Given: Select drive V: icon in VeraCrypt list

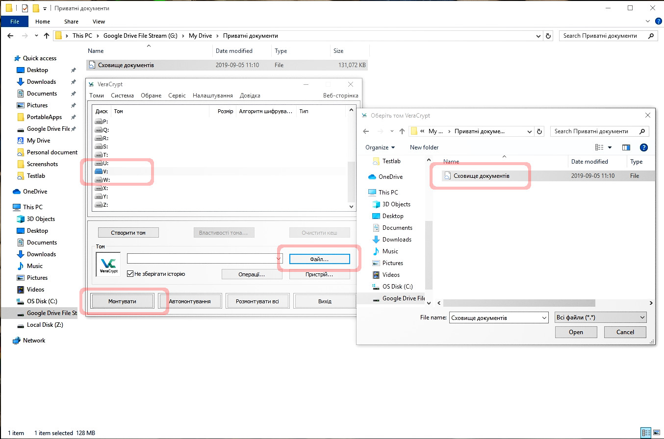Looking at the screenshot, I should pos(98,171).
